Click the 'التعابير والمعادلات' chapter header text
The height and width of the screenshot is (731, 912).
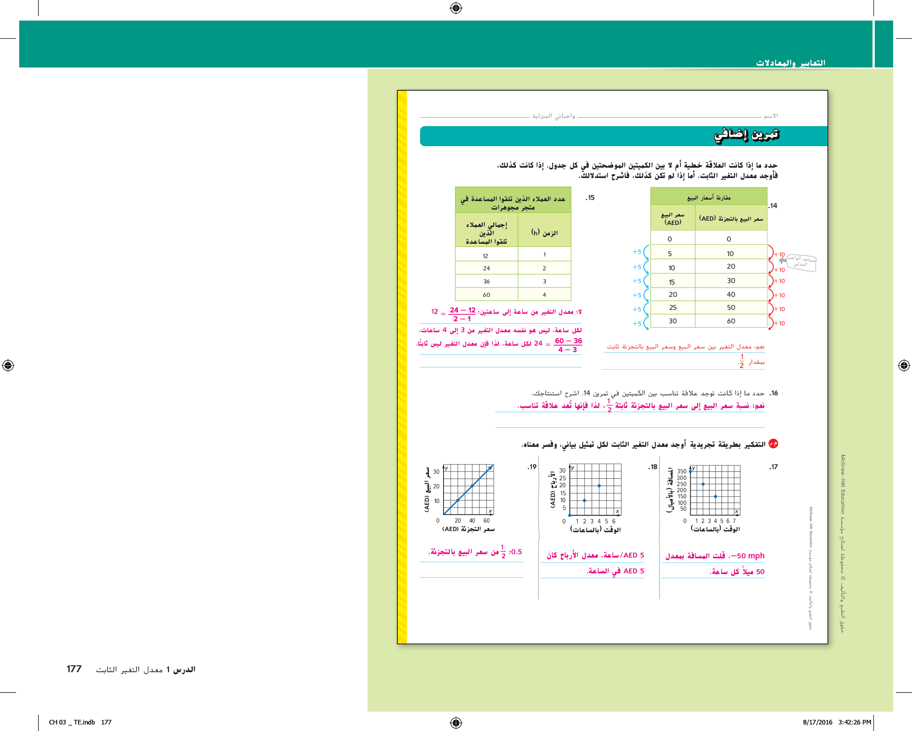point(790,63)
